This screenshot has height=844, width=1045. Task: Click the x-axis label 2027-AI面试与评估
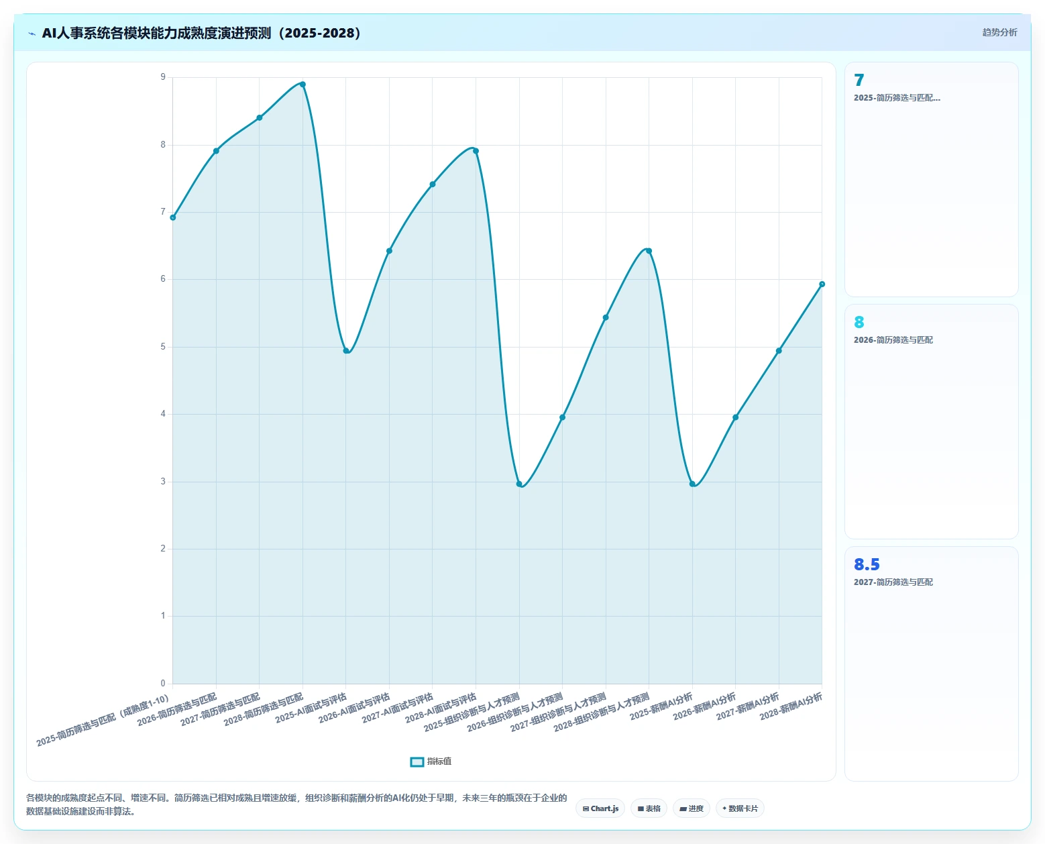(x=398, y=708)
